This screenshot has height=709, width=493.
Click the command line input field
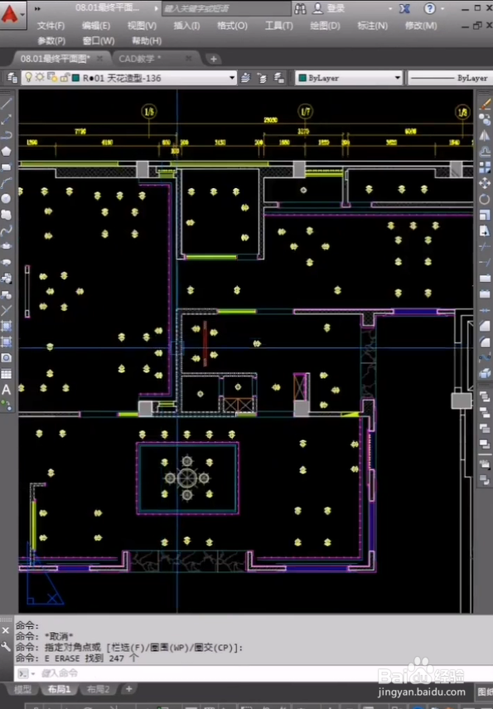click(253, 673)
